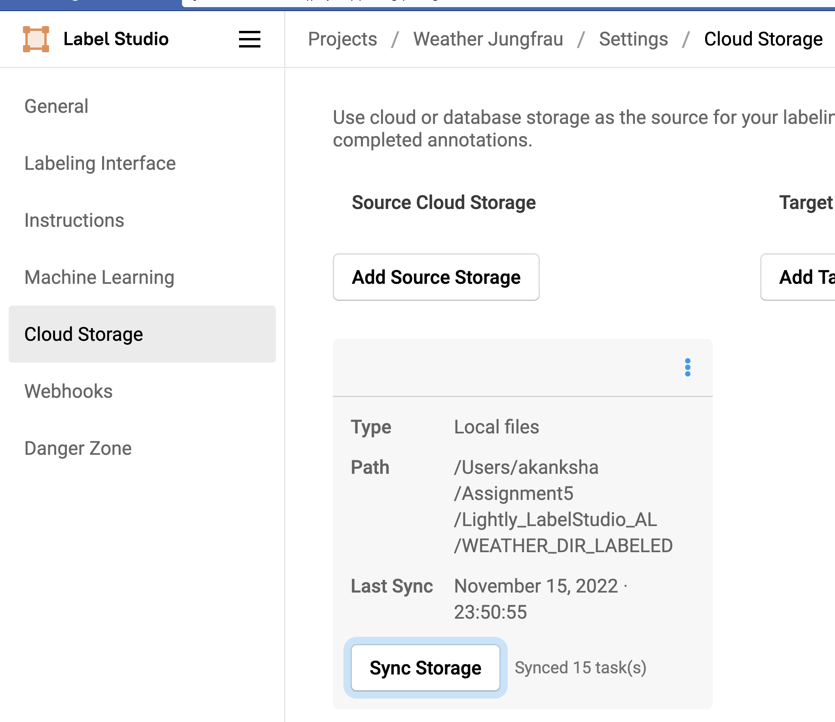Screen dimensions: 835x722
Task: Open the Danger Zone section
Action: coord(78,448)
